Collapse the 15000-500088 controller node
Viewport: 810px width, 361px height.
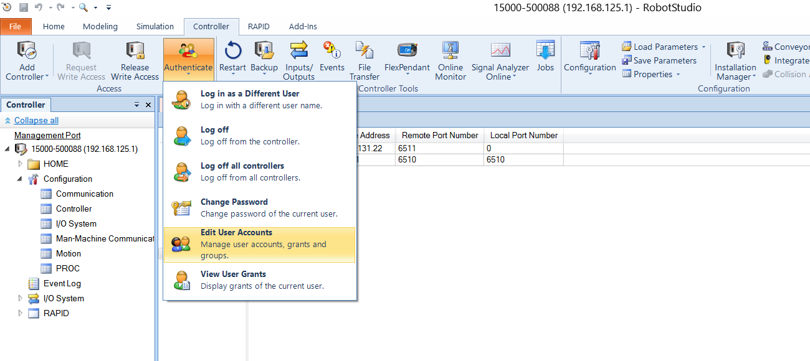[7, 149]
